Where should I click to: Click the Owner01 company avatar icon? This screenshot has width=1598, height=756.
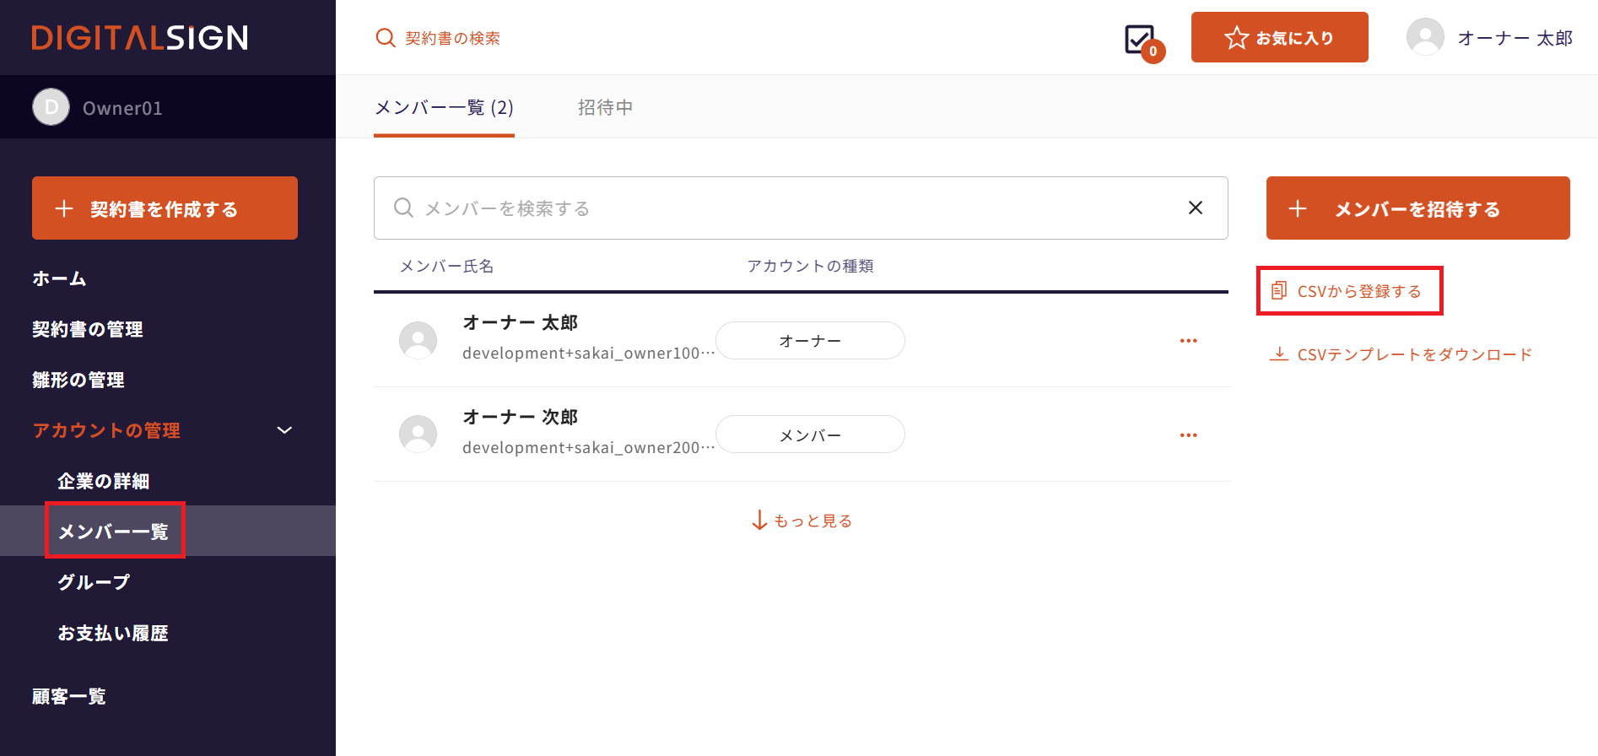point(51,107)
